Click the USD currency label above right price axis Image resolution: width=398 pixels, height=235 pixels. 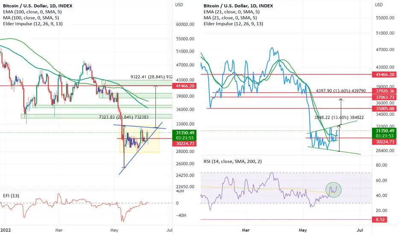click(379, 5)
